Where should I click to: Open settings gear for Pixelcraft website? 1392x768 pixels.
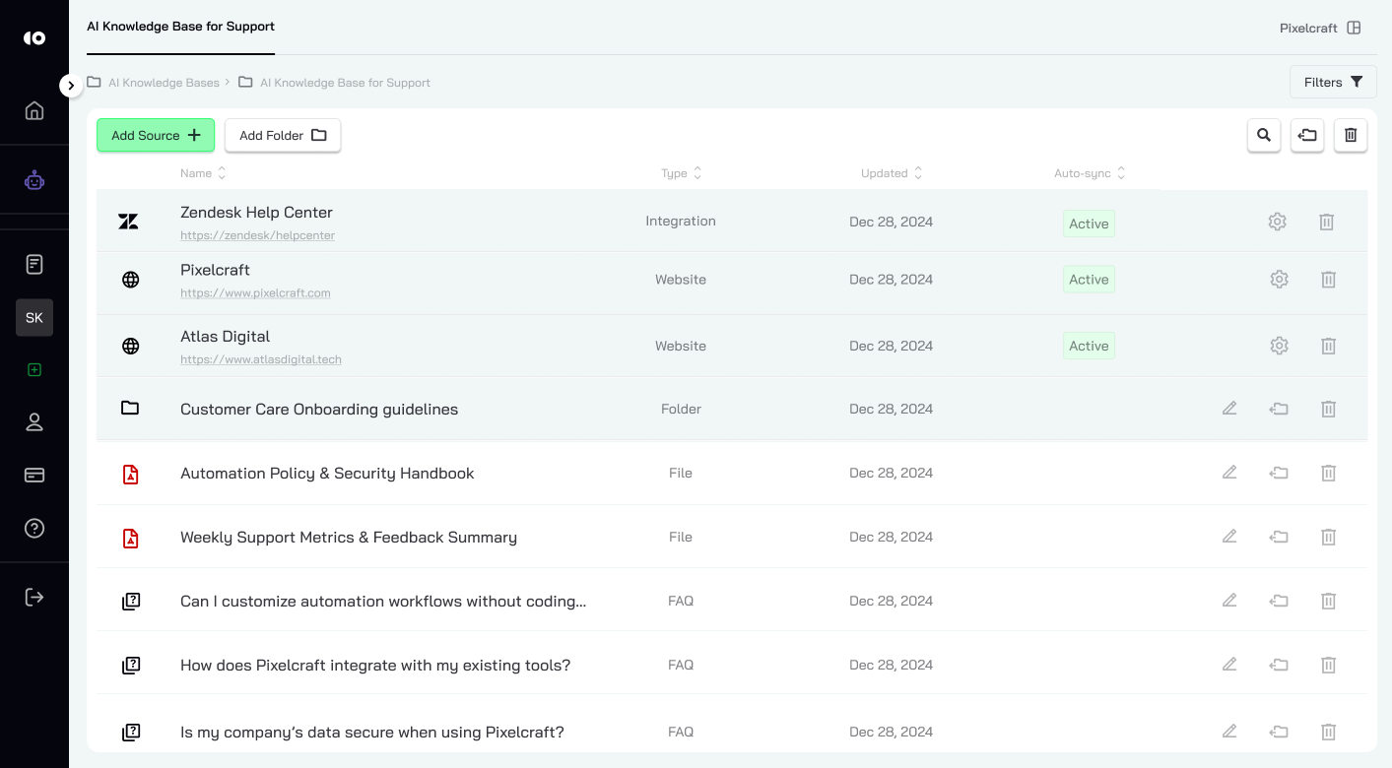click(x=1280, y=280)
